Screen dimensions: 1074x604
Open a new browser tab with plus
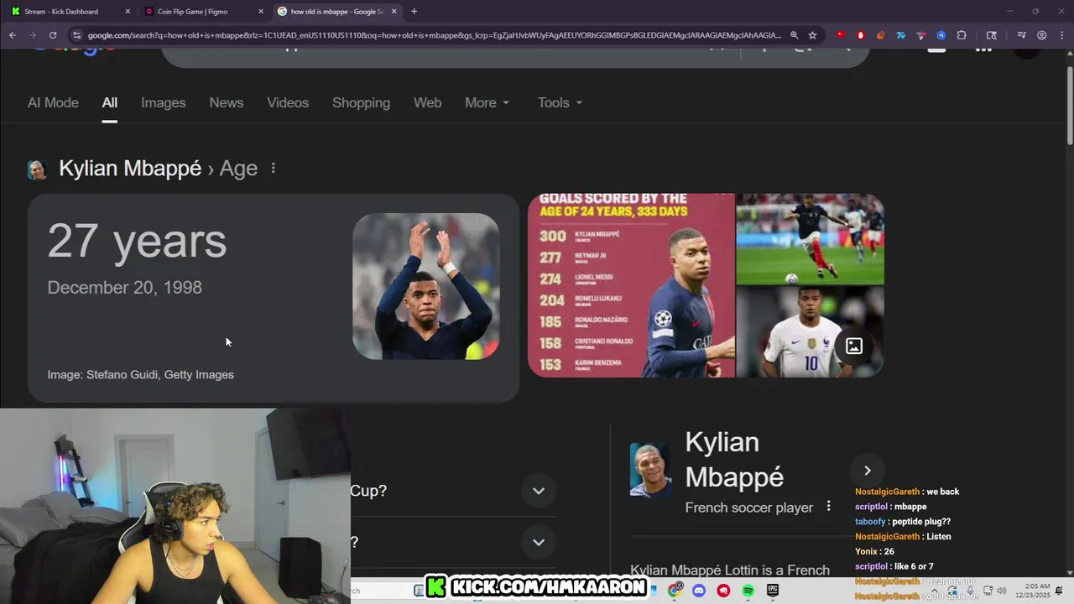(414, 11)
